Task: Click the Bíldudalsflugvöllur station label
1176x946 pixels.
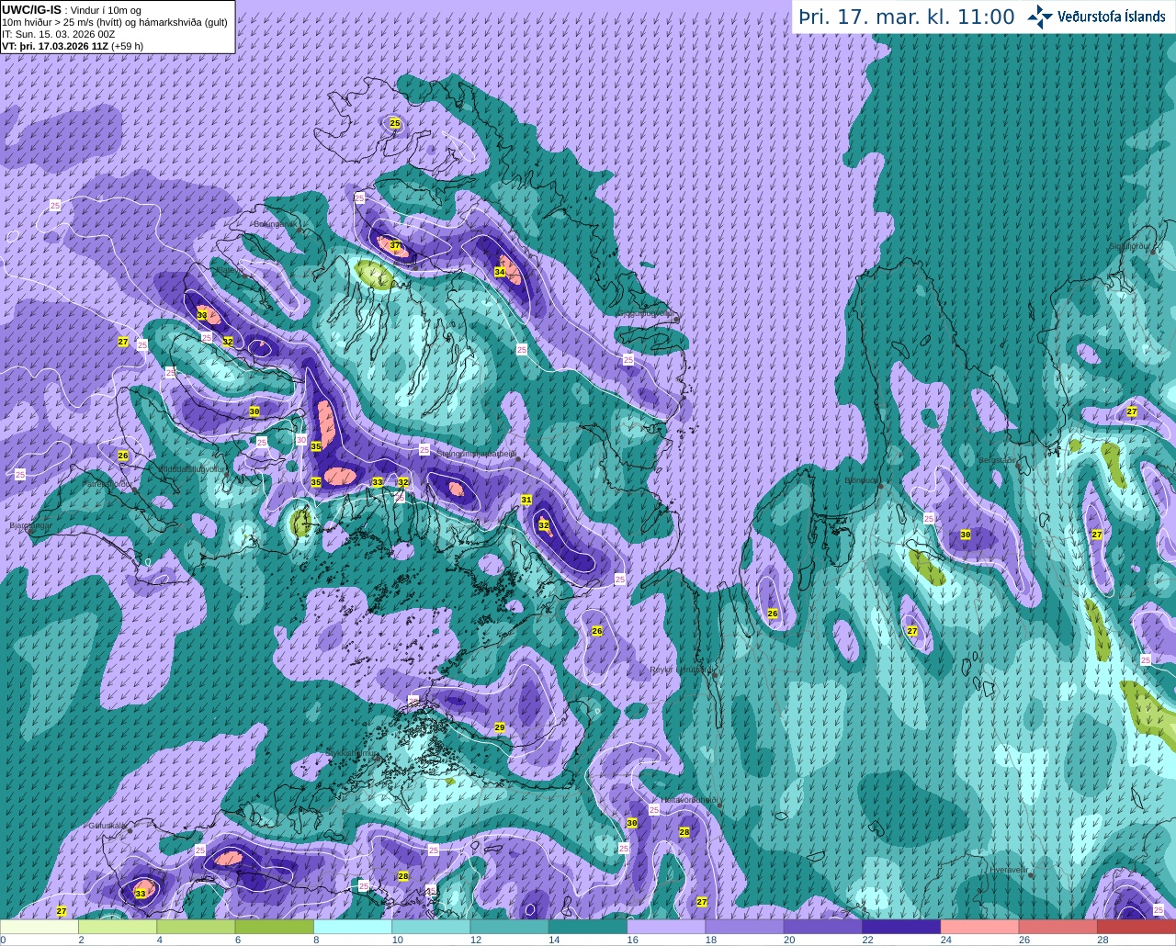Action: tap(192, 468)
